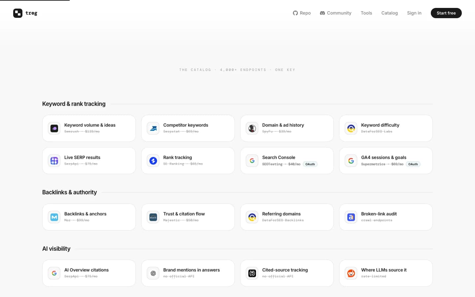Open the Domain & ad history title

283,125
